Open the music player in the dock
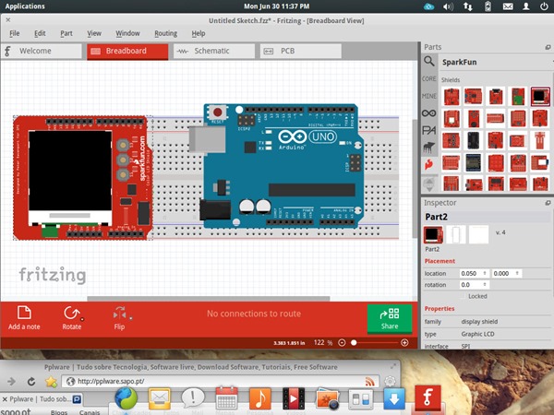554x415 pixels. 260,398
